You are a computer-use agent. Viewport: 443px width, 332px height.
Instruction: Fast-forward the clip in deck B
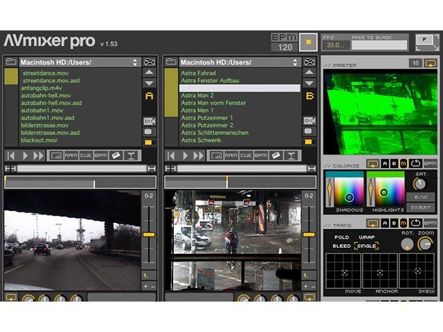[198, 156]
